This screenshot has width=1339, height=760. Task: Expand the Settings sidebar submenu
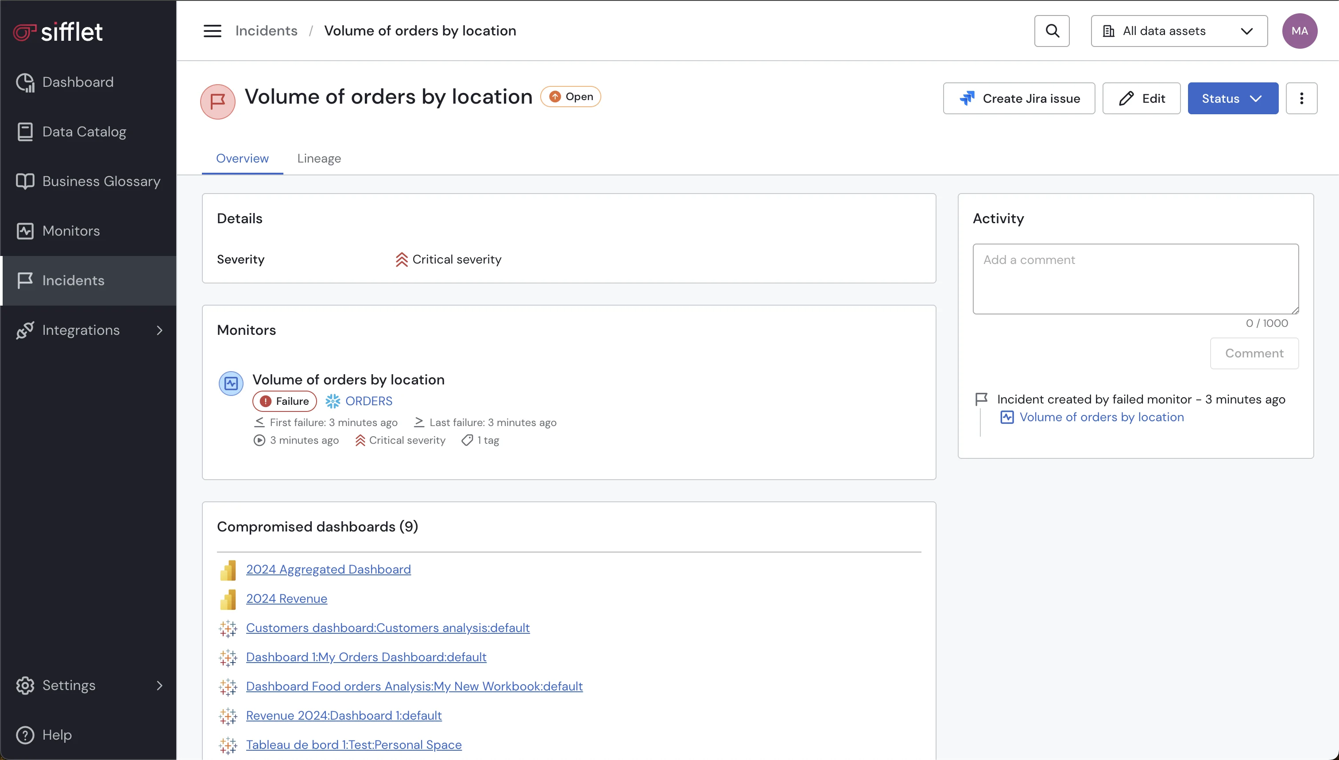160,685
